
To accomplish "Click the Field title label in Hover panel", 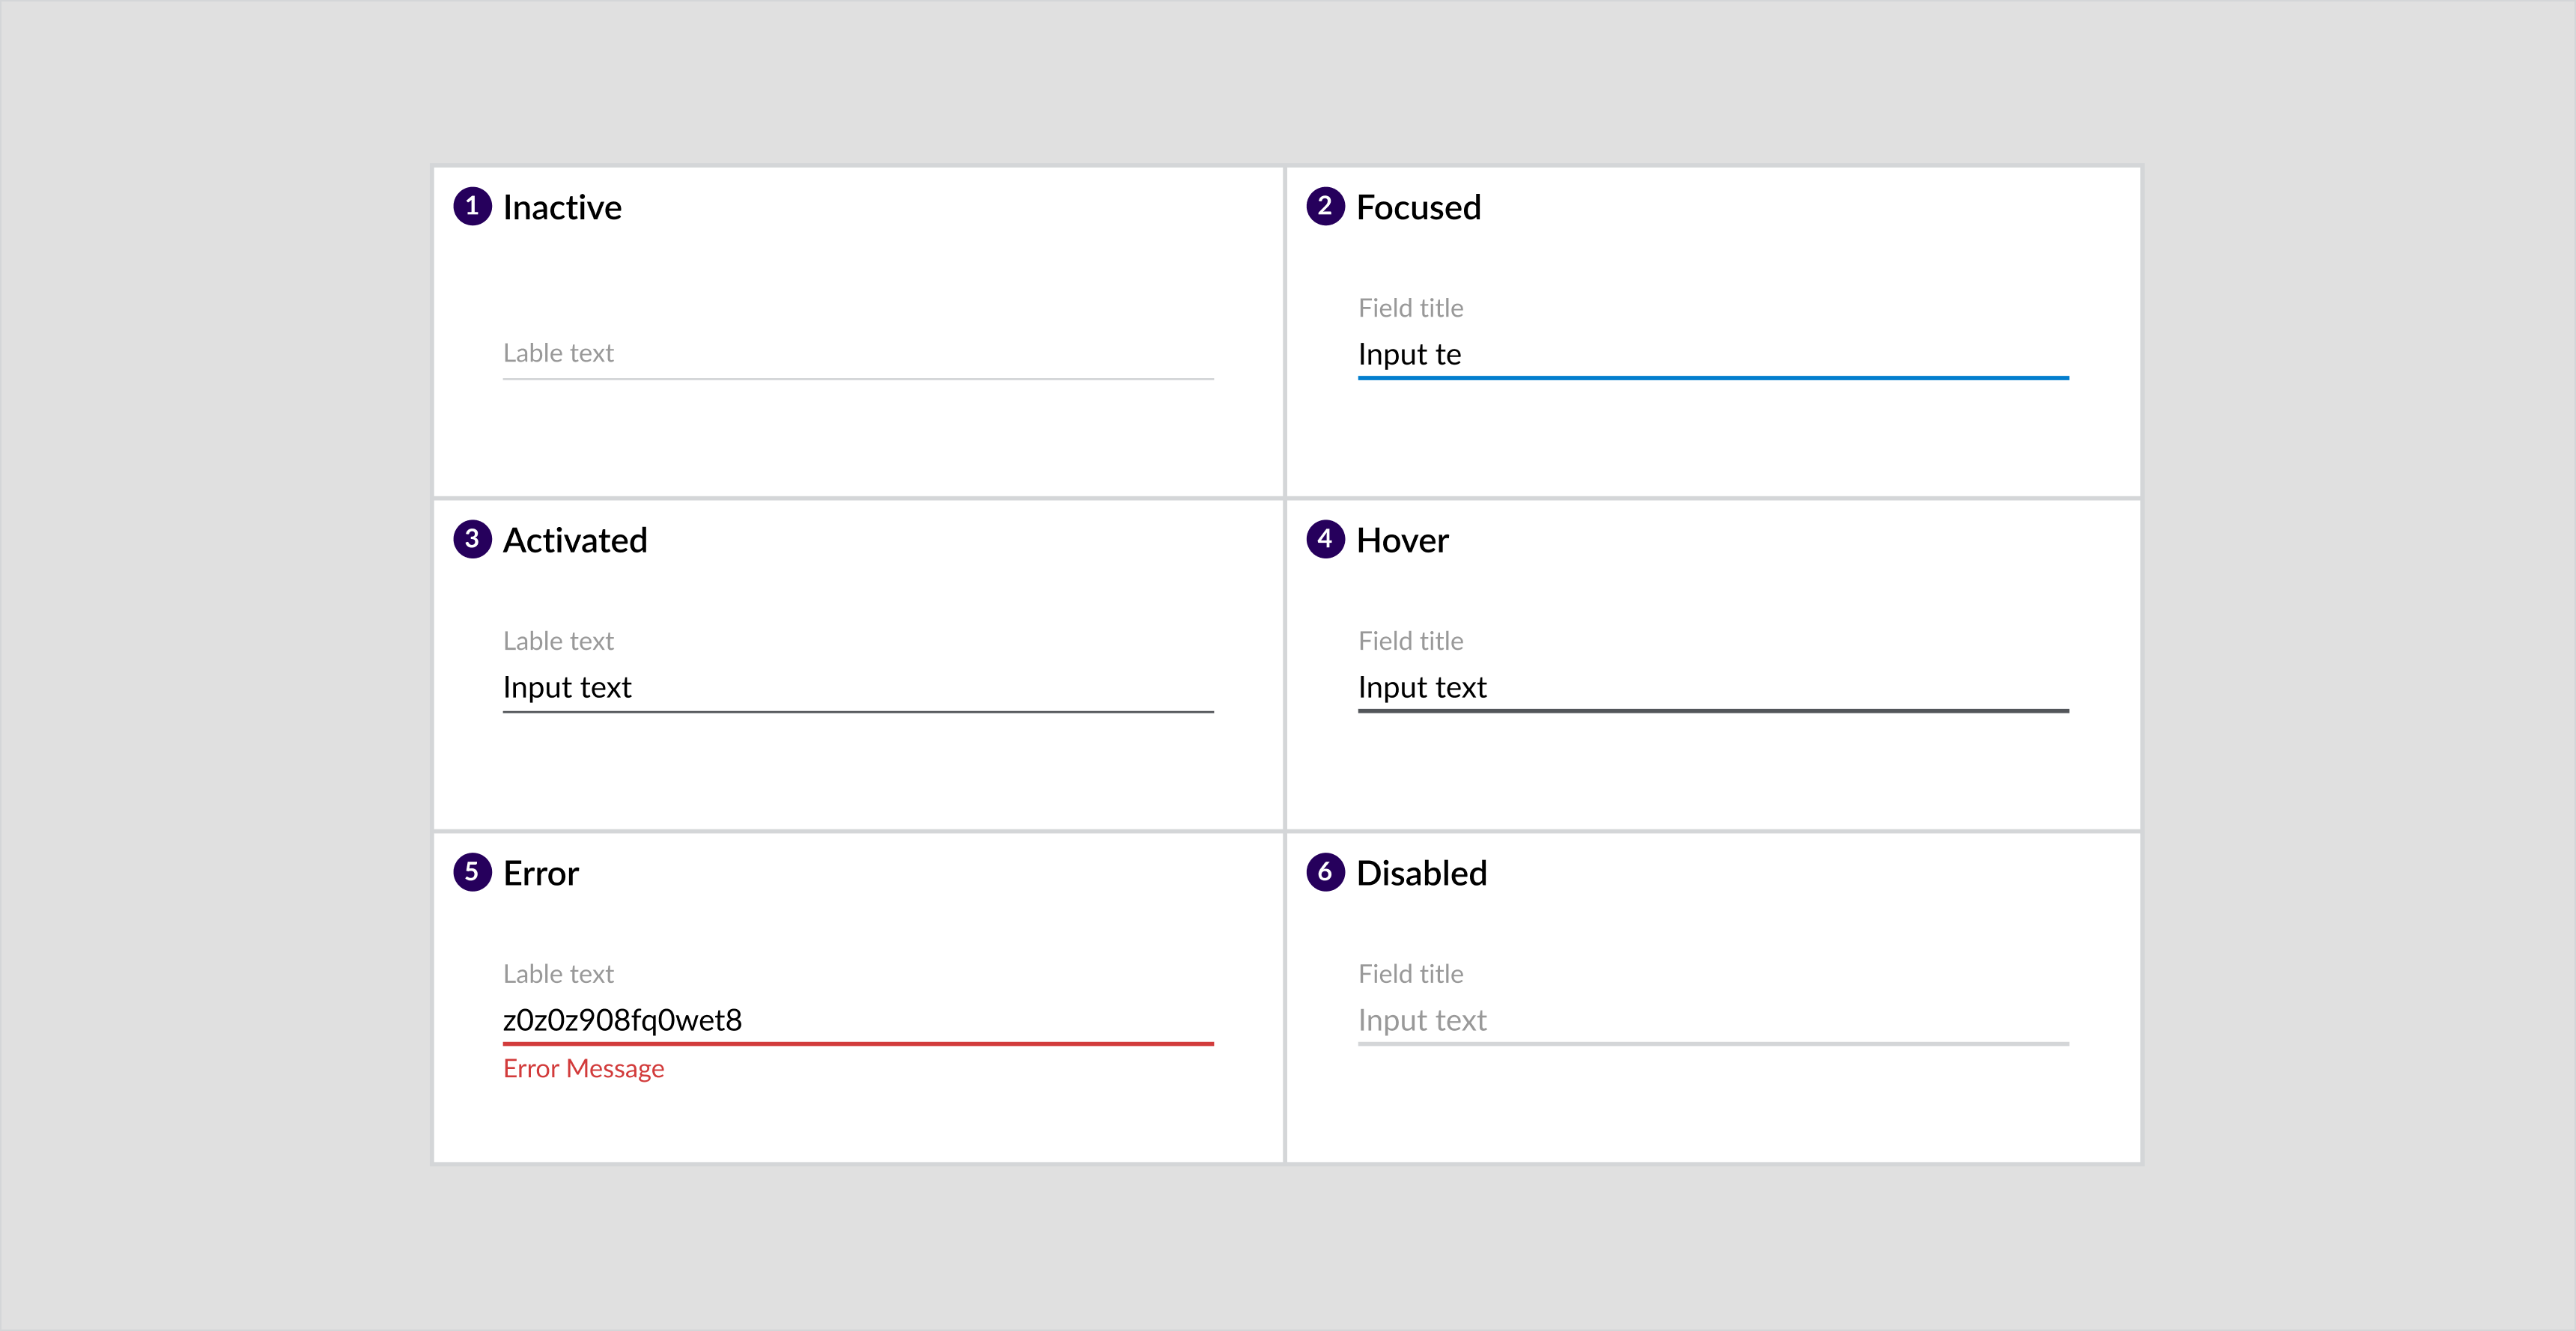I will (x=1410, y=641).
